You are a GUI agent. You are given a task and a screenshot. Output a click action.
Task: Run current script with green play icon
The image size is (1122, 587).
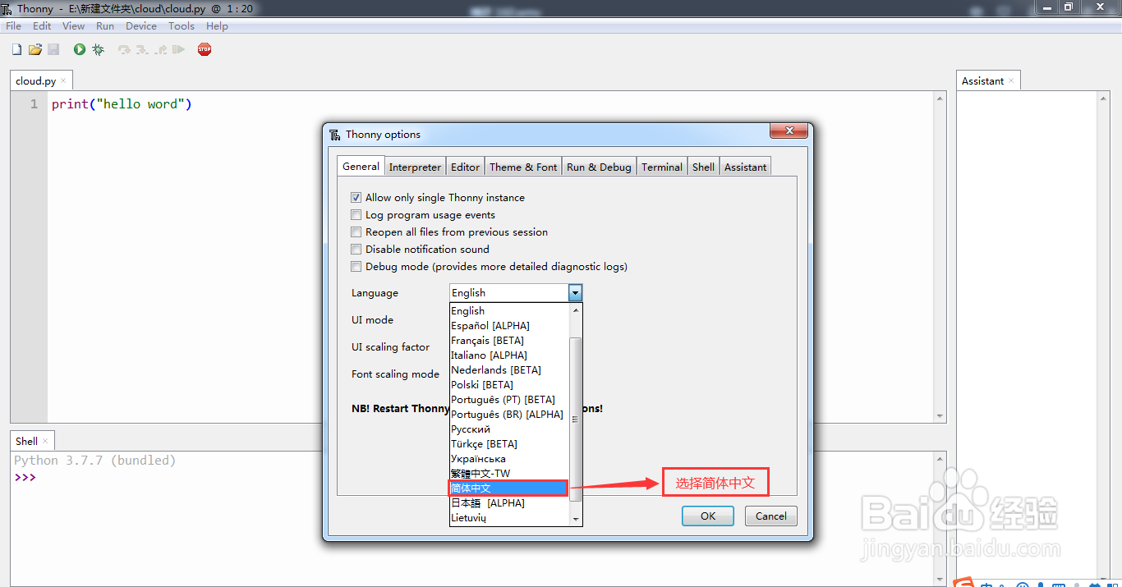click(x=80, y=50)
